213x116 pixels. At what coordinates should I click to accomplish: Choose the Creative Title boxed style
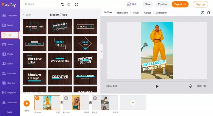(35, 44)
